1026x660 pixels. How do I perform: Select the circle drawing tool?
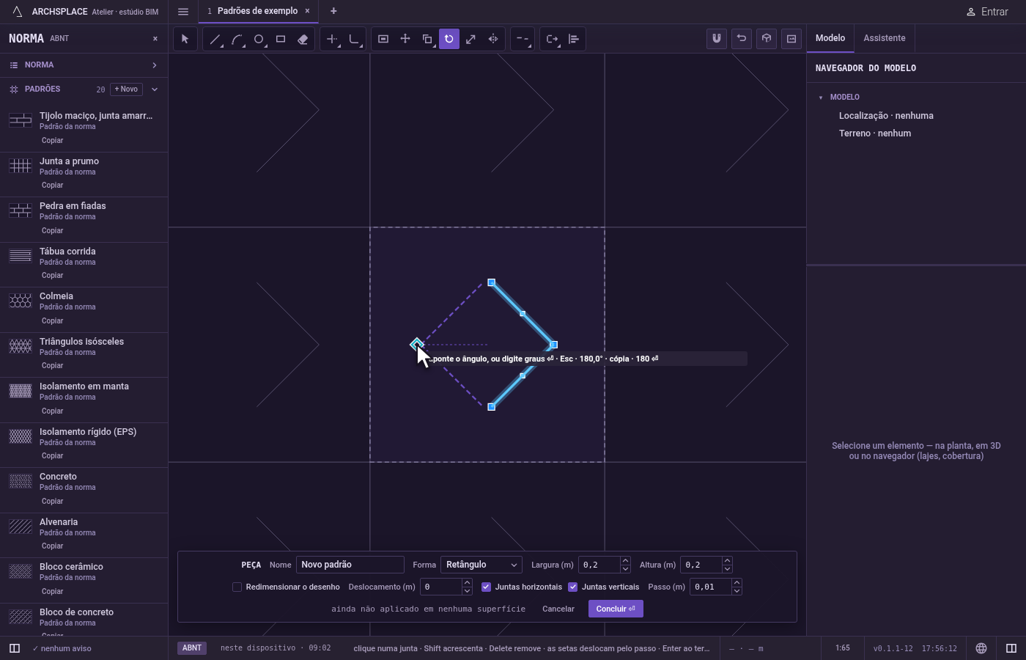[x=259, y=39]
